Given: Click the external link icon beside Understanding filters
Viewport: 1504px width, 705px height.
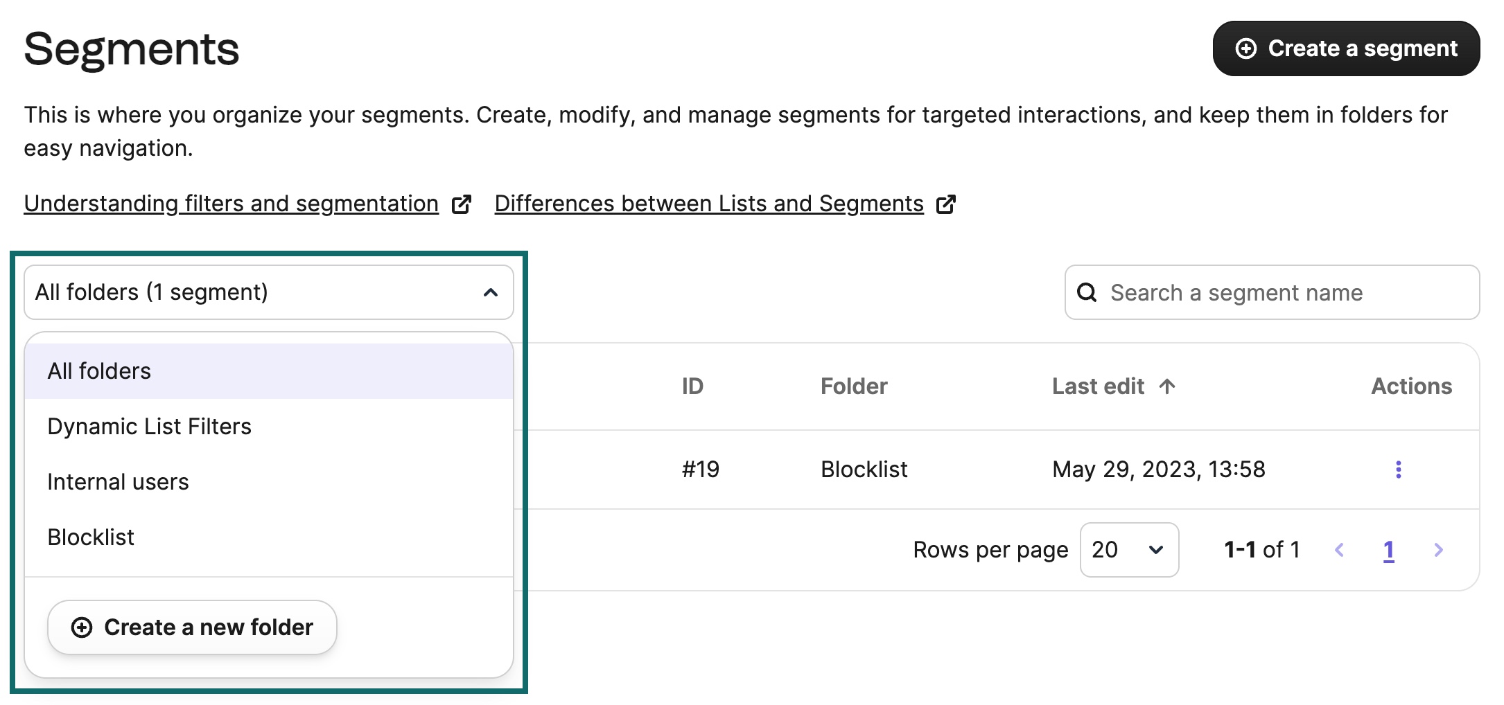Looking at the screenshot, I should point(462,204).
